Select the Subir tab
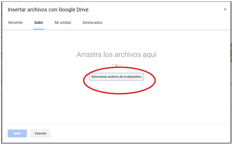Image resolution: width=233 pixels, height=145 pixels. point(39,22)
